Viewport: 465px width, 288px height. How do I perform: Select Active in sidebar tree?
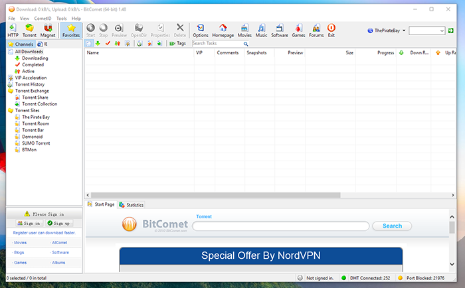pyautogui.click(x=28, y=71)
